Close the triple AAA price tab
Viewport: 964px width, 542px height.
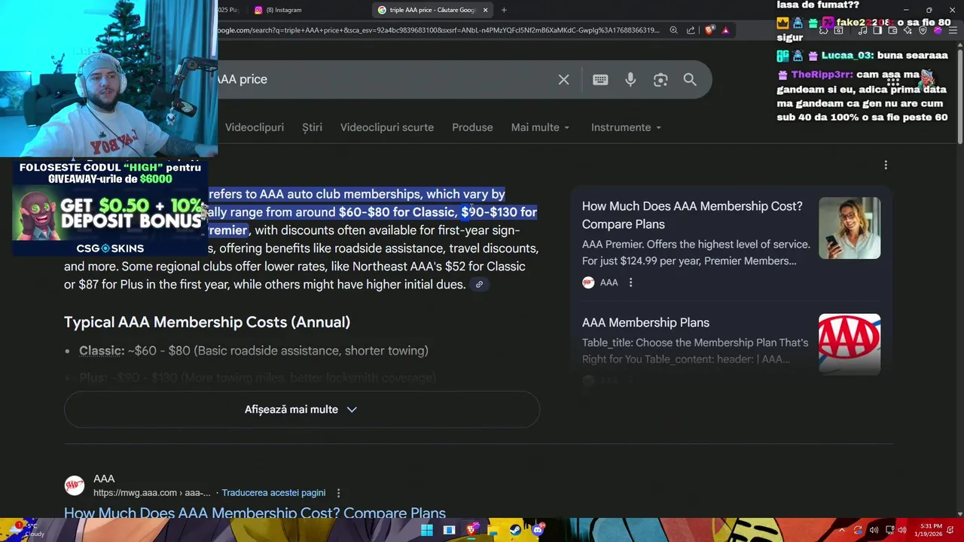[x=485, y=10]
